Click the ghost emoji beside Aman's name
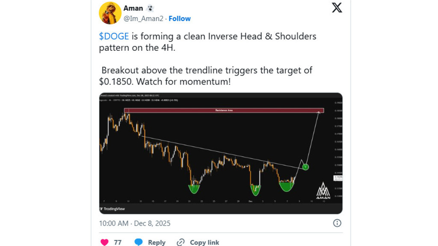 (150, 8)
